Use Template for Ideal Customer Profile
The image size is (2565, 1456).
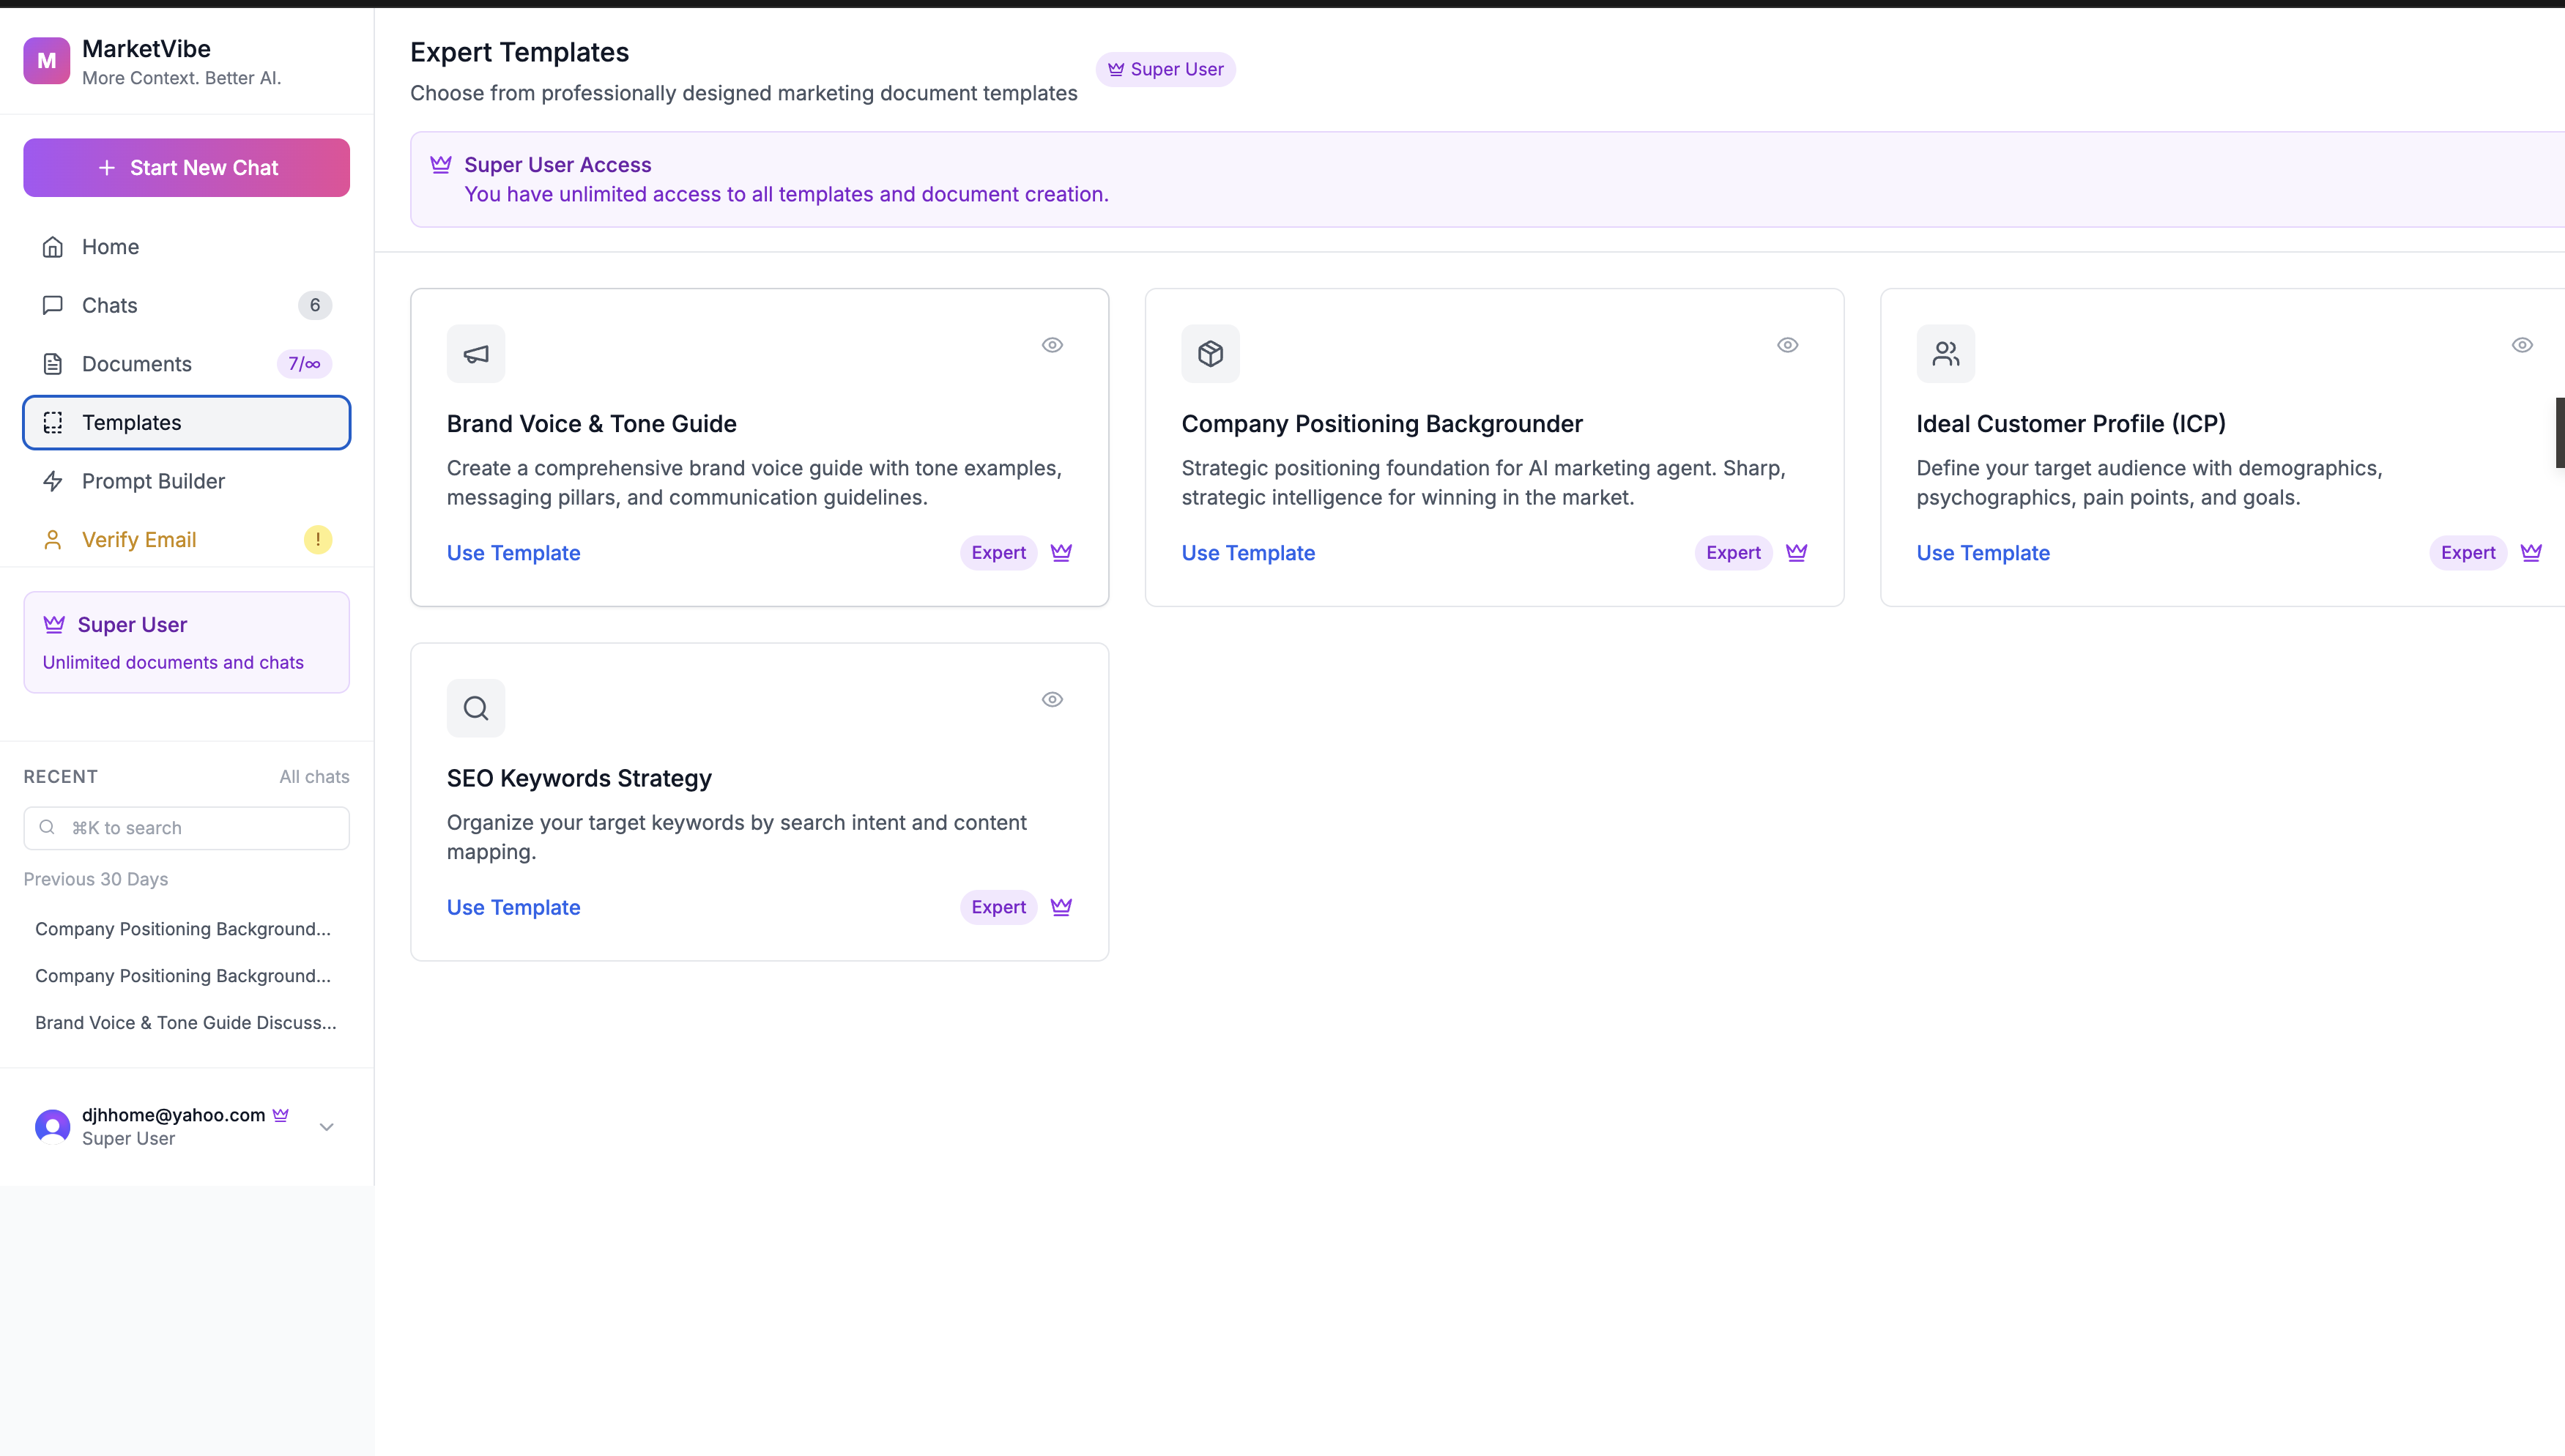pos(1982,553)
